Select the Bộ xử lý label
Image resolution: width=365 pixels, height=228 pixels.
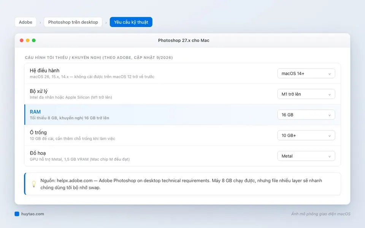[x=39, y=91]
